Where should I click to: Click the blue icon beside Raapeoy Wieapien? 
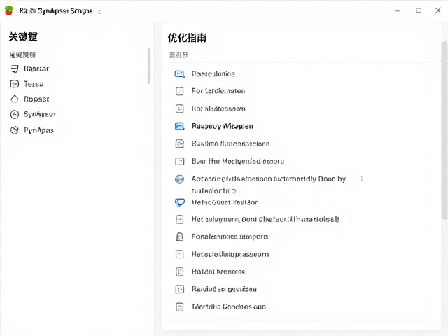pyautogui.click(x=180, y=126)
